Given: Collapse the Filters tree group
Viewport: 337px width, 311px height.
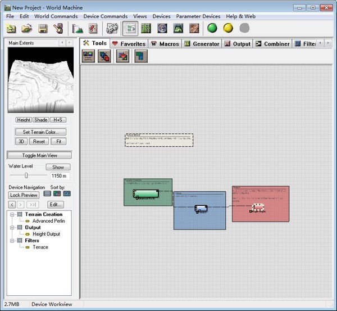Looking at the screenshot, I should (12, 240).
